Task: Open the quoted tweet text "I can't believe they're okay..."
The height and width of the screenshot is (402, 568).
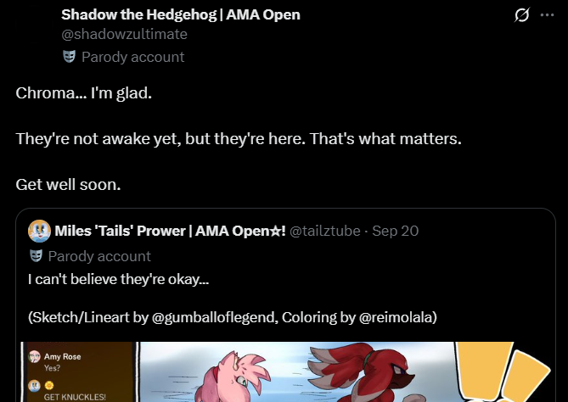Action: pos(119,279)
